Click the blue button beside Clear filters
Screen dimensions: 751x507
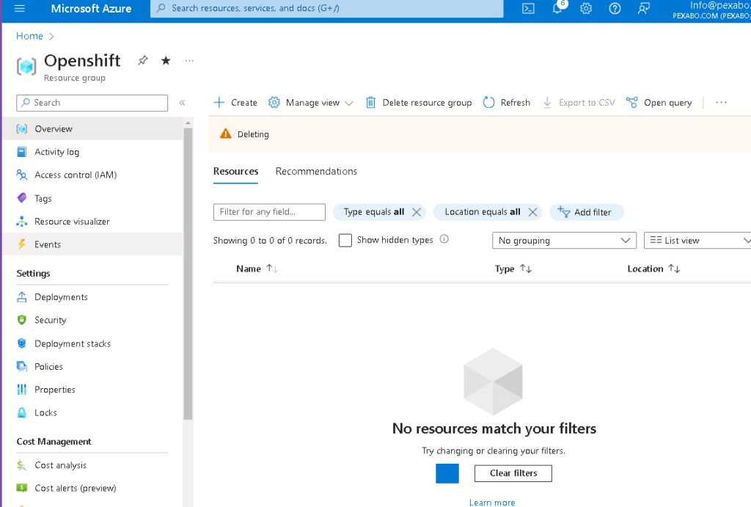point(447,473)
